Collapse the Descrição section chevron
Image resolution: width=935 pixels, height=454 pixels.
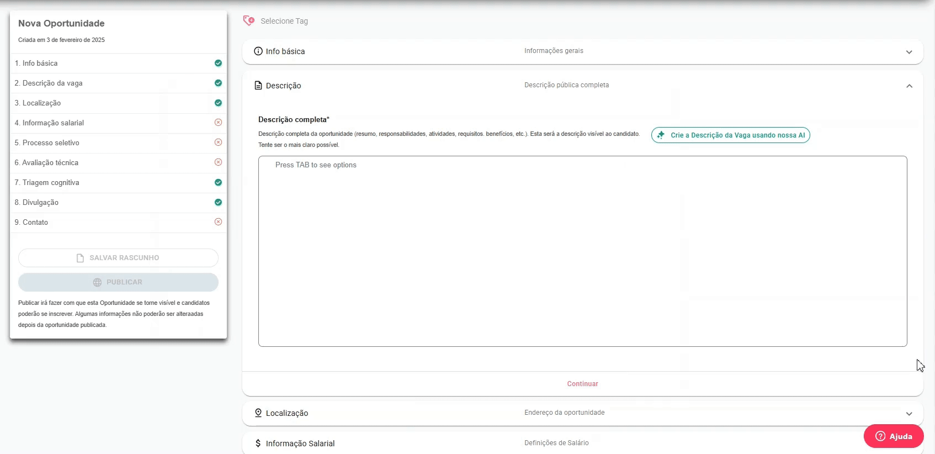click(x=909, y=86)
